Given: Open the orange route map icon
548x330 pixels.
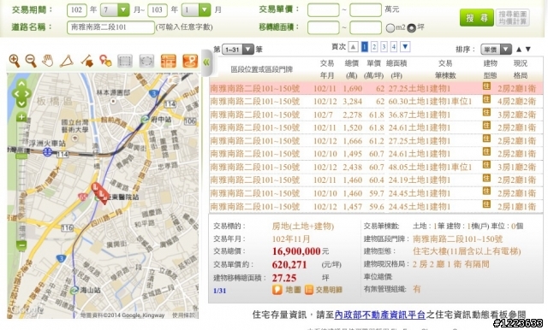Looking at the screenshot, I should point(190,61).
